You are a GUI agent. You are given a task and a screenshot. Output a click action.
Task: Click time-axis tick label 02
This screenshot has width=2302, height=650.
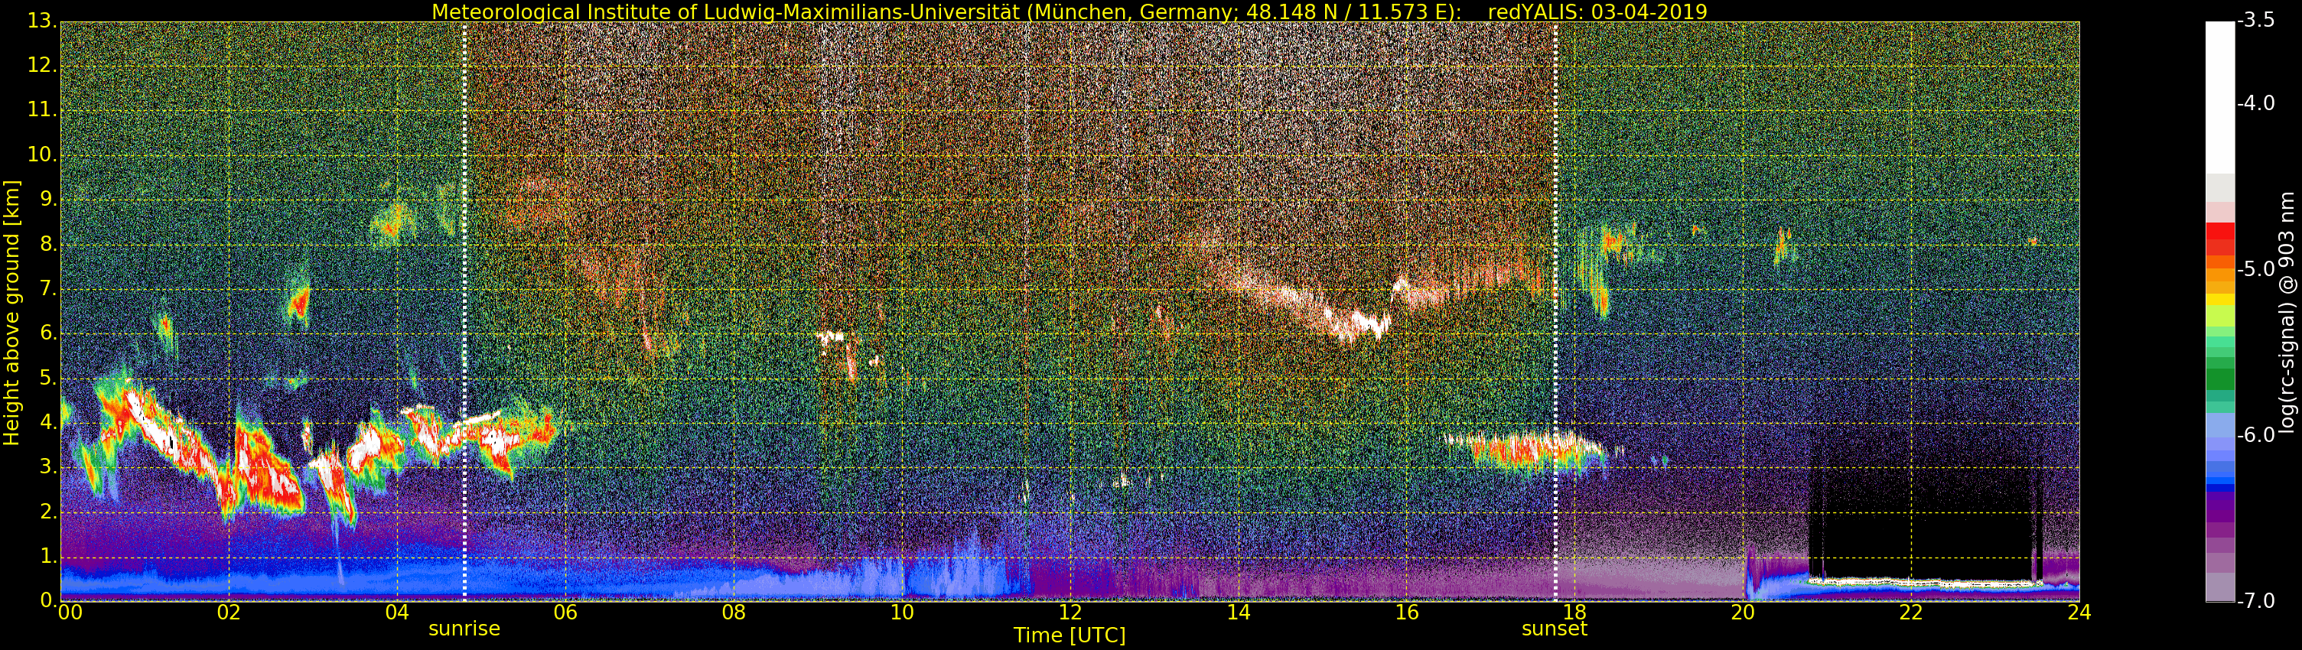229,613
